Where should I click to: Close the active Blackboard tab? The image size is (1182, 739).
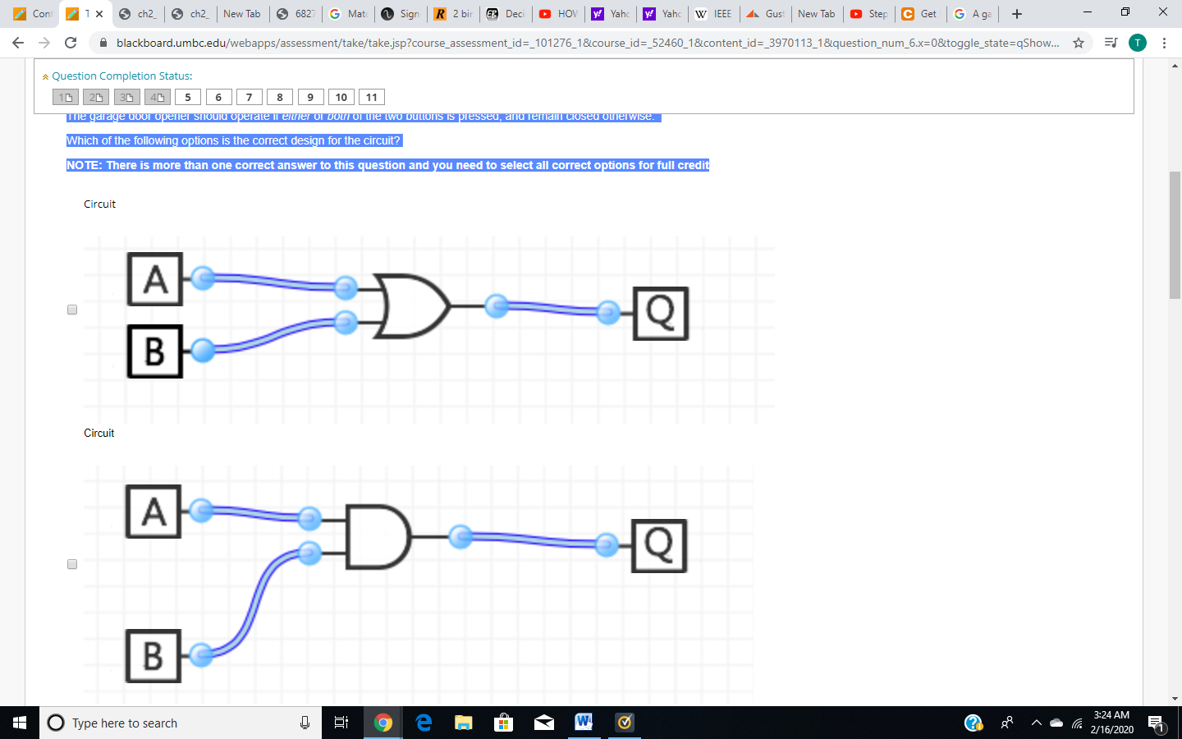[99, 14]
